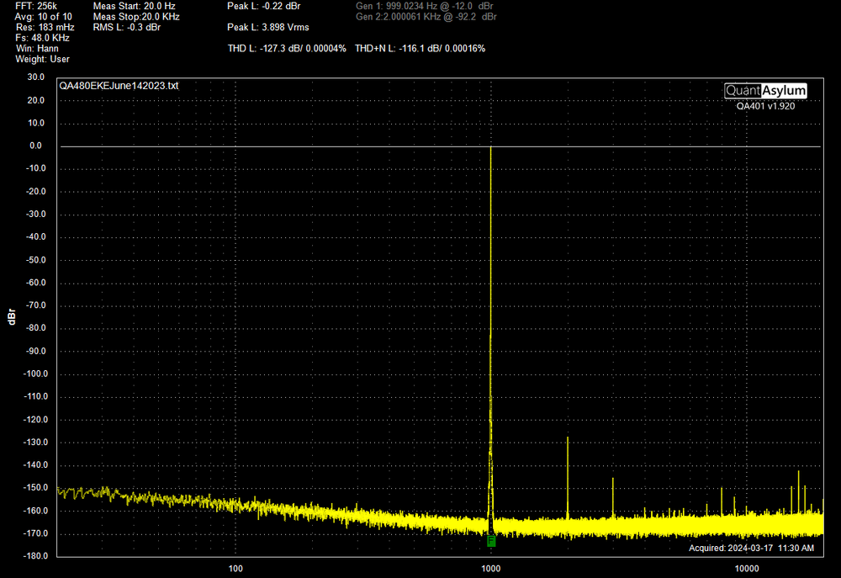
Task: Click the 1000 frequency axis label
Action: [x=491, y=569]
